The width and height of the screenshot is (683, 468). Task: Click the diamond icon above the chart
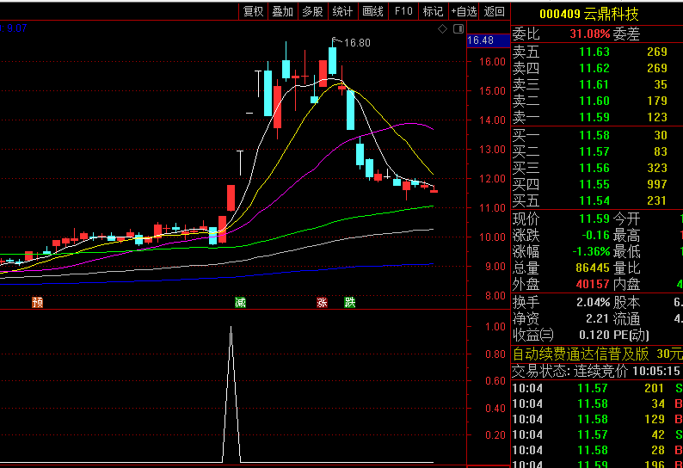point(442,28)
